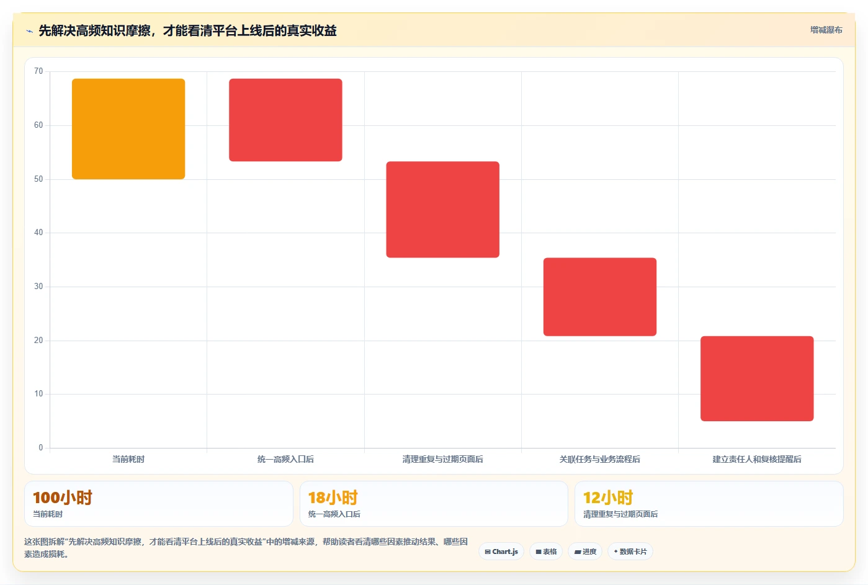Select the 表格 tag chip
The height and width of the screenshot is (585, 868).
pos(546,552)
